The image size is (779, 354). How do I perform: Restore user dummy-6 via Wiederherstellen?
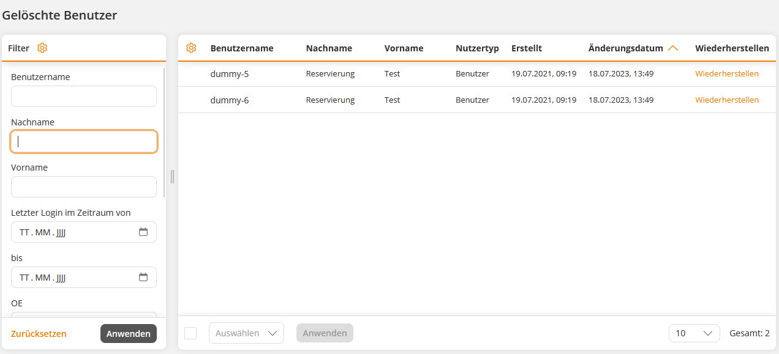click(x=726, y=100)
